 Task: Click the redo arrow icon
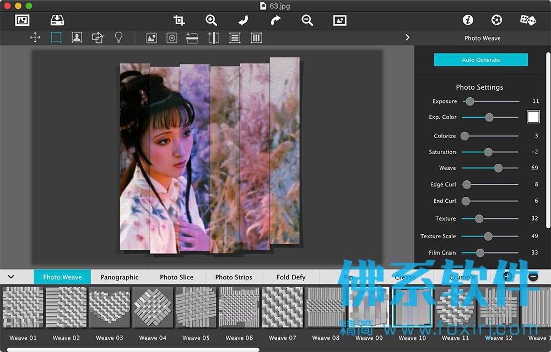275,20
